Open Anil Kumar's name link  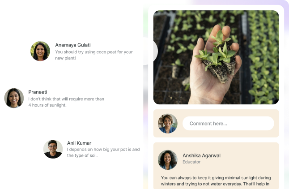79,143
